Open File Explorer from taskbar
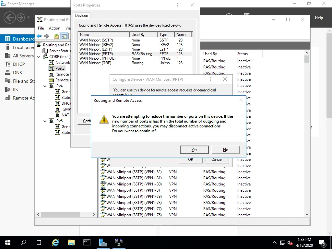Image resolution: width=332 pixels, height=249 pixels. tap(71, 243)
